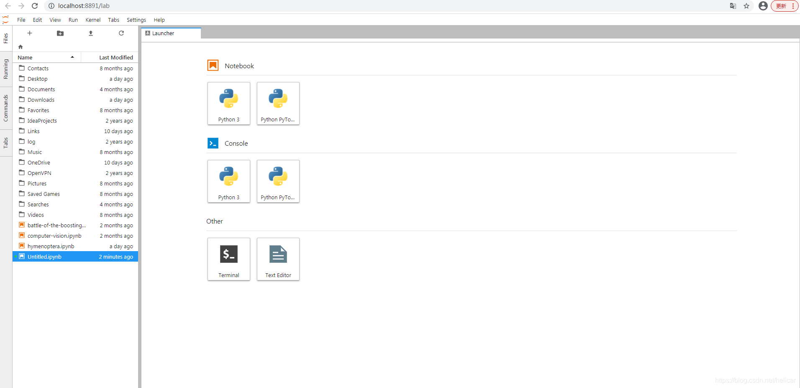Select the log folder

[75, 141]
